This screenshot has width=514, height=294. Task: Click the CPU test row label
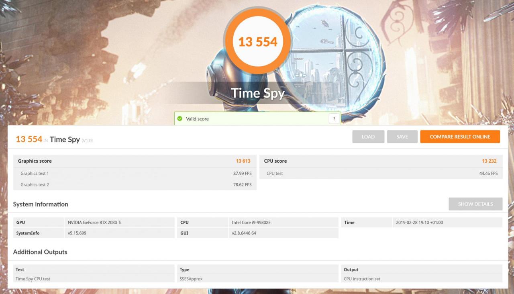pyautogui.click(x=275, y=174)
